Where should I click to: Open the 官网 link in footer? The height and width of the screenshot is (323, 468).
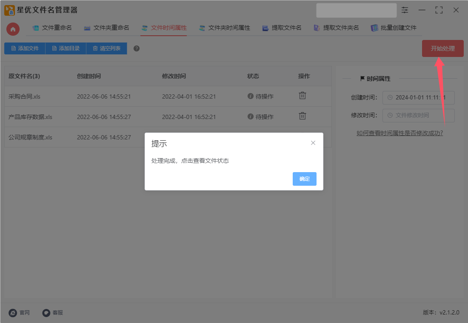[x=25, y=312]
